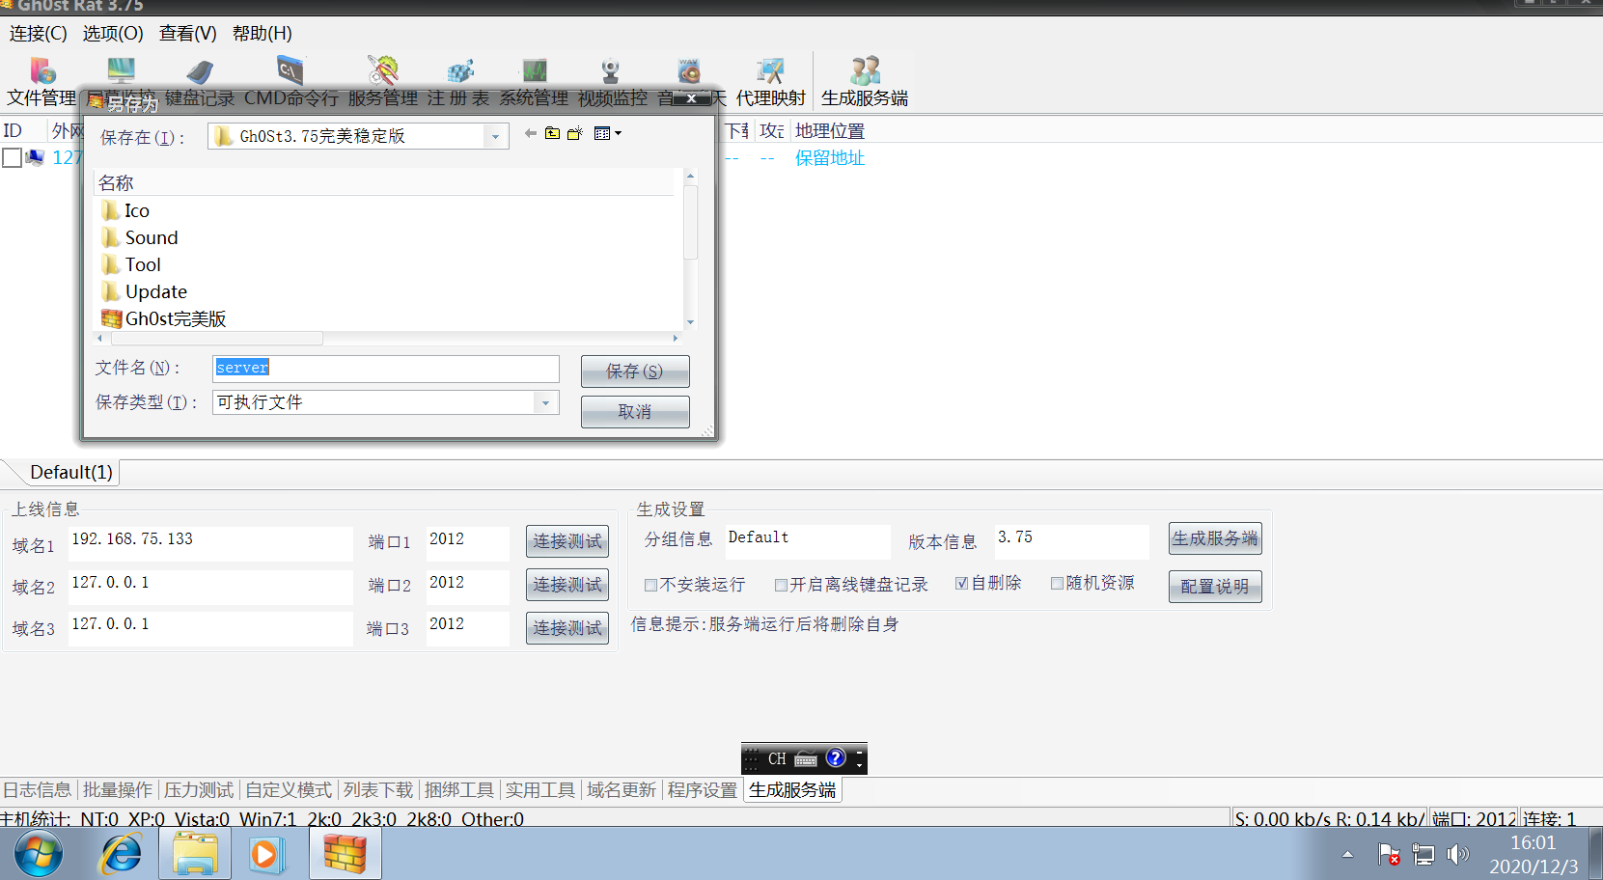Select the Tool folder

click(x=131, y=264)
